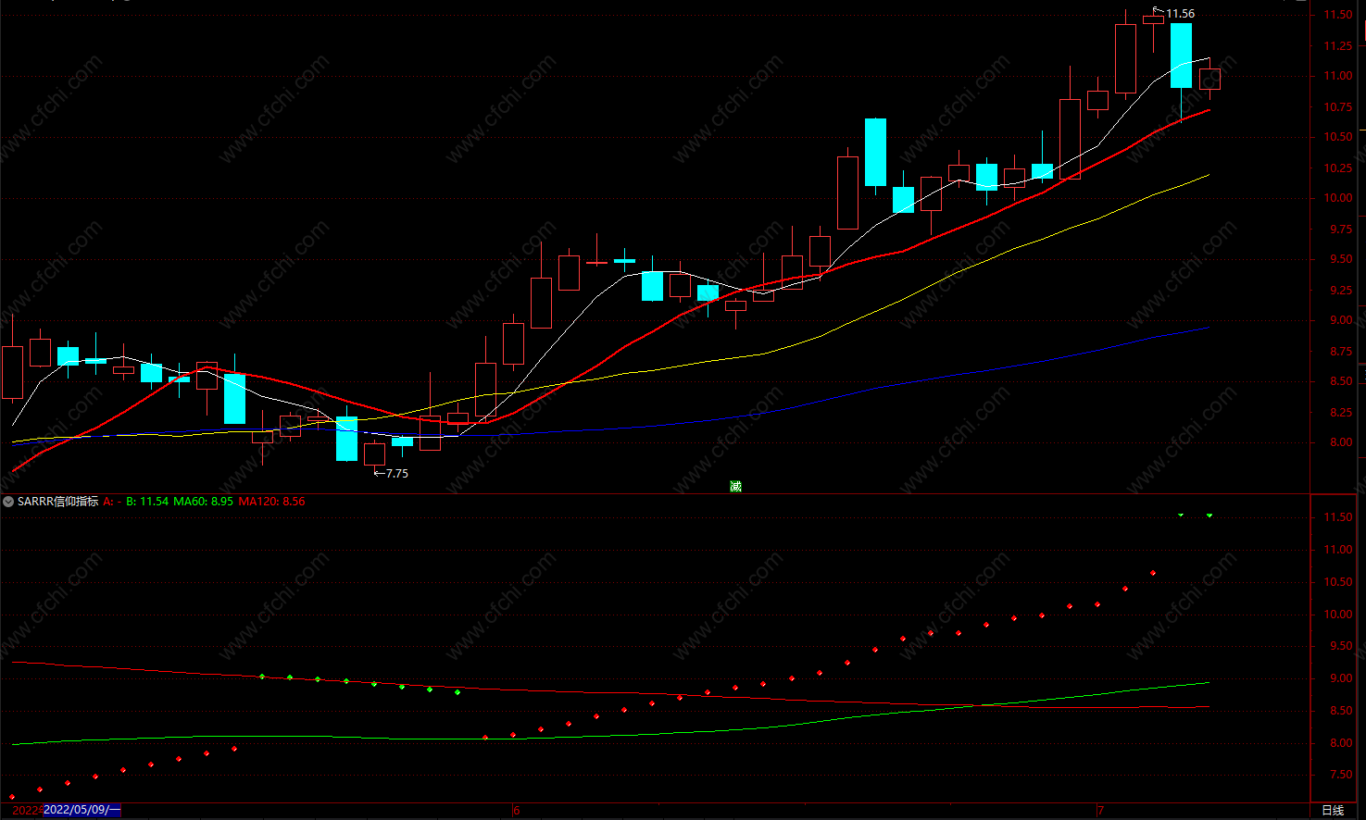This screenshot has height=820, width=1366.
Task: Click the month 6 marker on time axis
Action: tap(517, 811)
